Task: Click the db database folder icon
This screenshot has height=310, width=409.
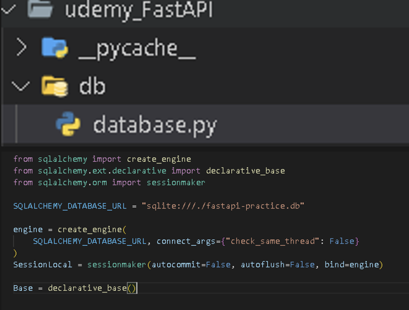Action: pos(55,86)
